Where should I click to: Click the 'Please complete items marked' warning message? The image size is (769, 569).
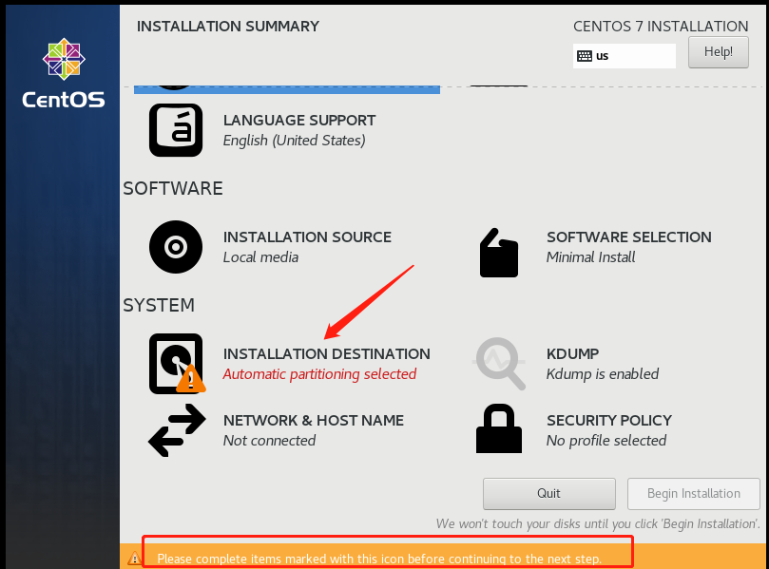tap(378, 559)
